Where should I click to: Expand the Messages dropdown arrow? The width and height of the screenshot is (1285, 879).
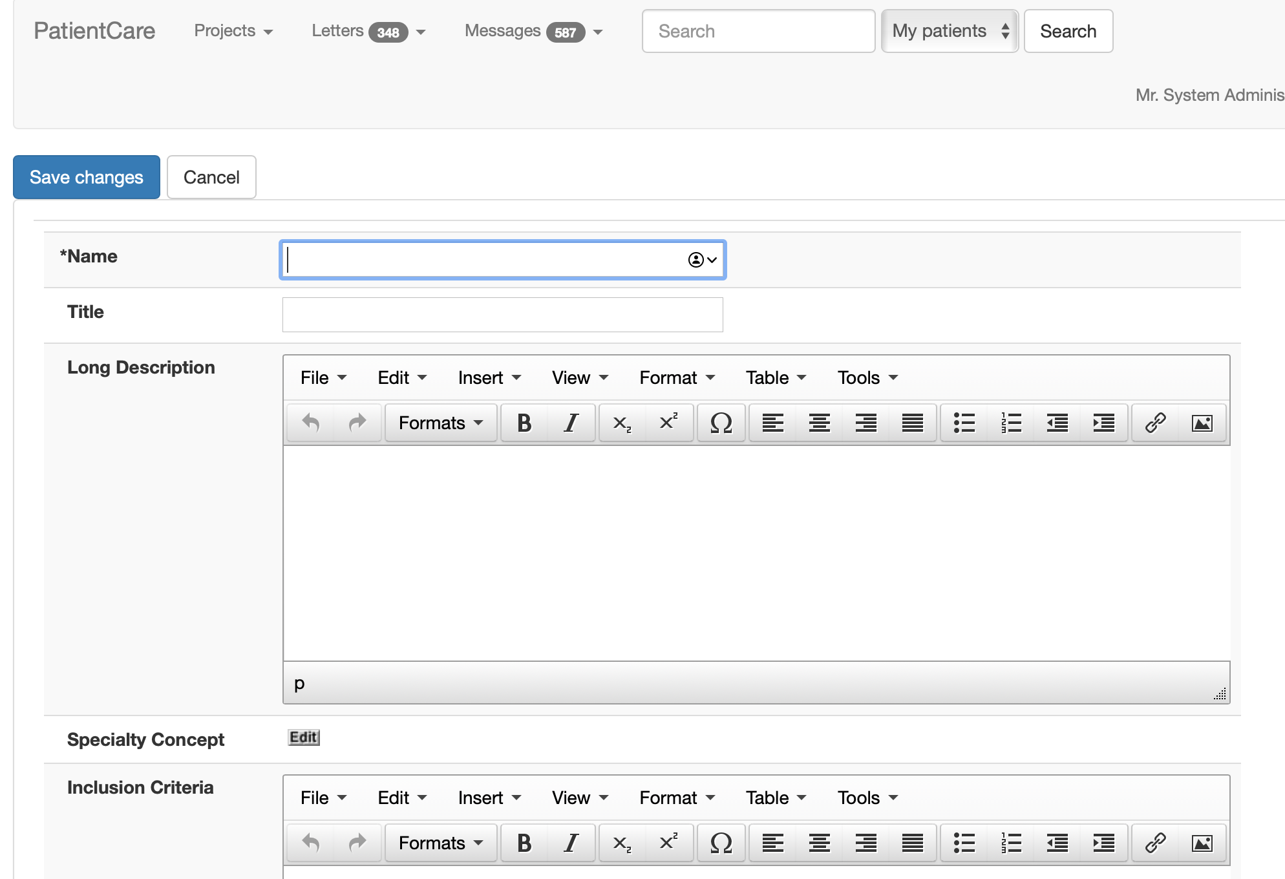(x=598, y=32)
